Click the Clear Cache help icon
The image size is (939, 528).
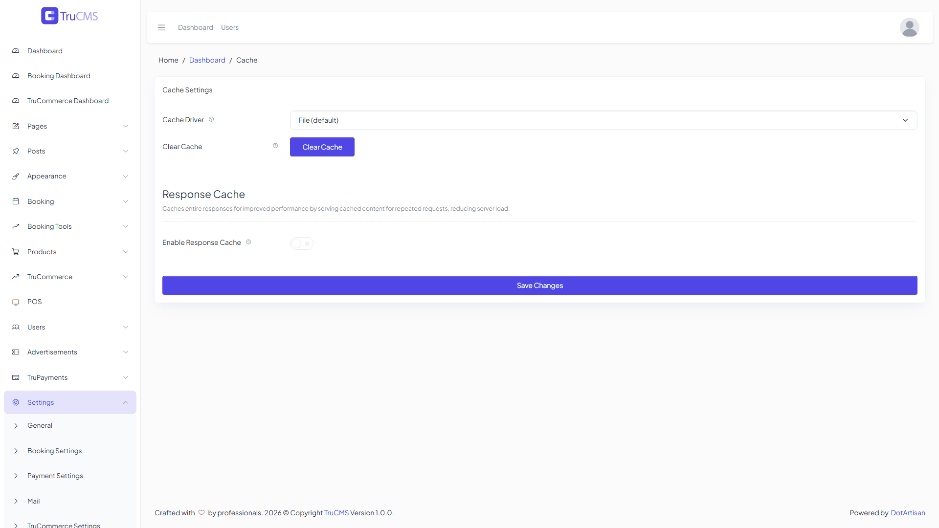click(275, 146)
